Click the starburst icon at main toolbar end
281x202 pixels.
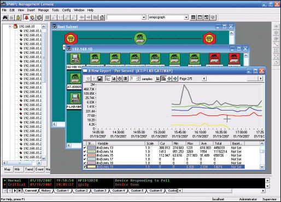[x=213, y=17]
